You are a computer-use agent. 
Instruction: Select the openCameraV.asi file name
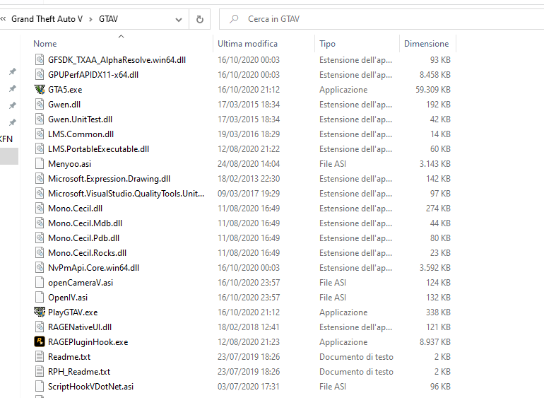(x=81, y=283)
